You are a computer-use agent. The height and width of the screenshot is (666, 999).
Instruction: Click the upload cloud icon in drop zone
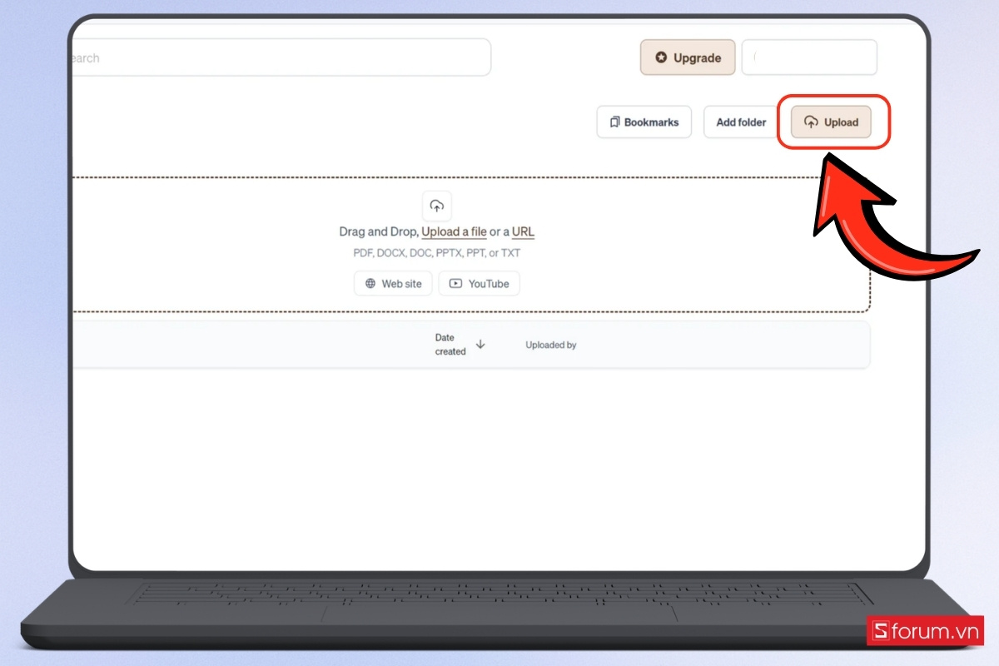pyautogui.click(x=437, y=206)
